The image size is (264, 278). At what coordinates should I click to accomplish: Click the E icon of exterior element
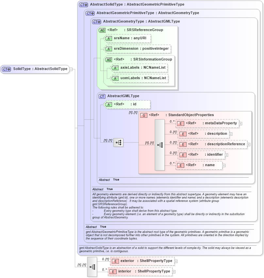[x=115, y=261]
